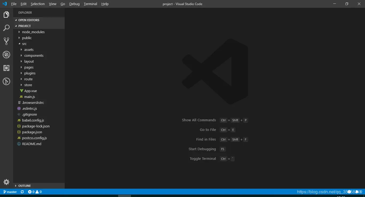Select .browserslistrc file name
The width and height of the screenshot is (365, 197).
click(x=33, y=103)
